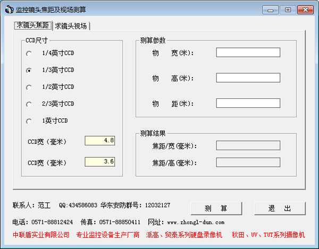The height and width of the screenshot is (249, 319).
Task: Click the 测算结果 group label
Action: [x=153, y=133]
